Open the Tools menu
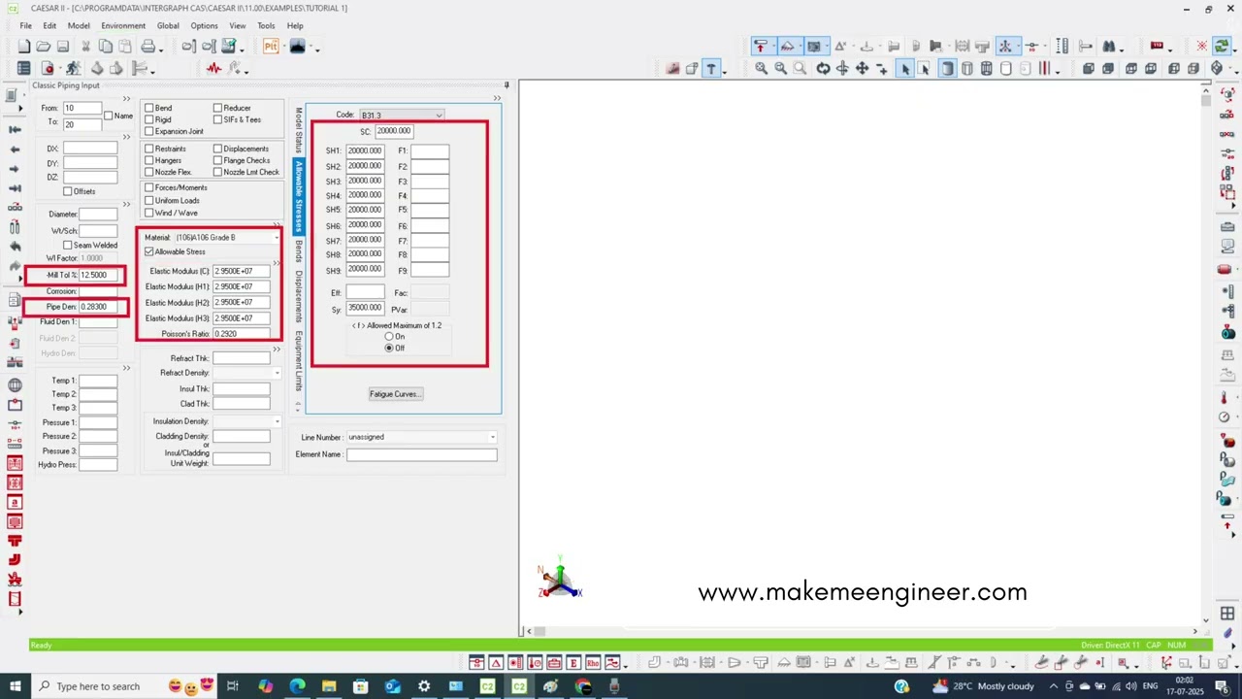 (x=266, y=25)
